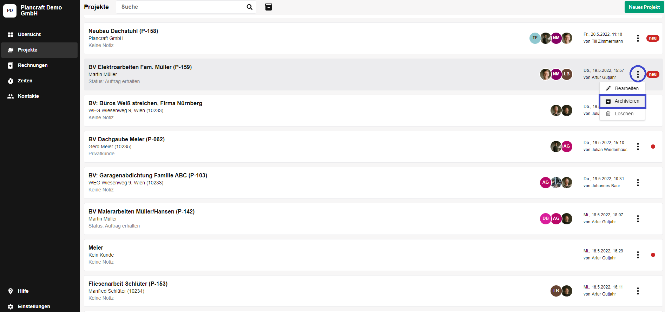Open the archive icon next to search
The width and height of the screenshot is (665, 312).
pyautogui.click(x=269, y=7)
